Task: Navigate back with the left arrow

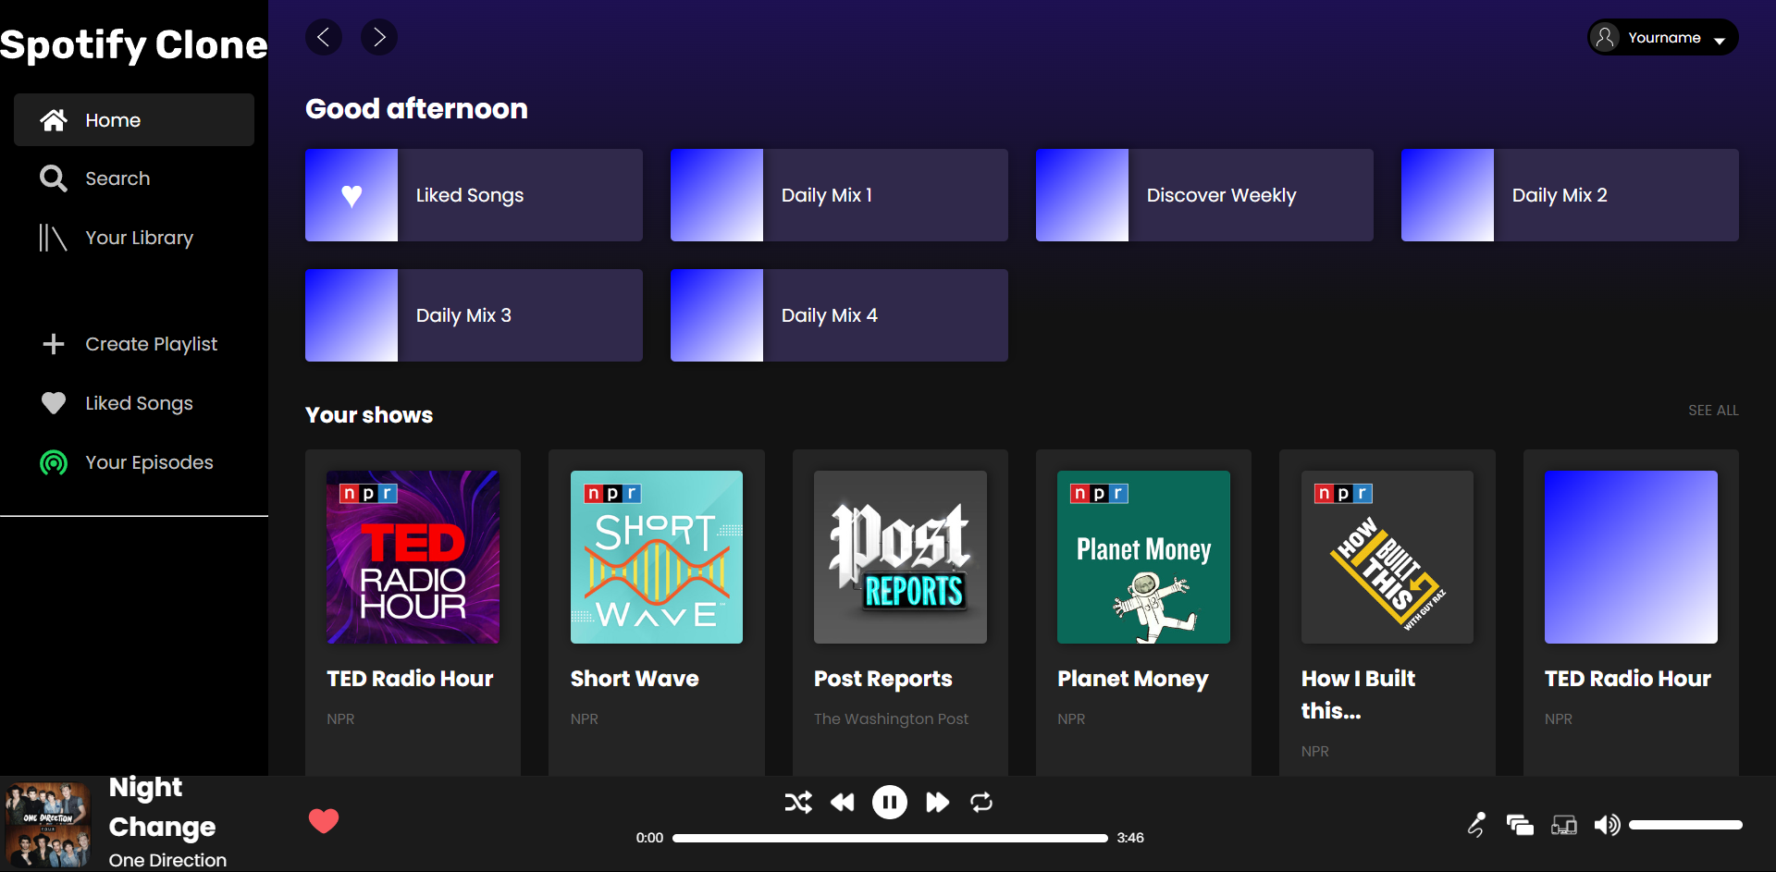Action: 324,37
